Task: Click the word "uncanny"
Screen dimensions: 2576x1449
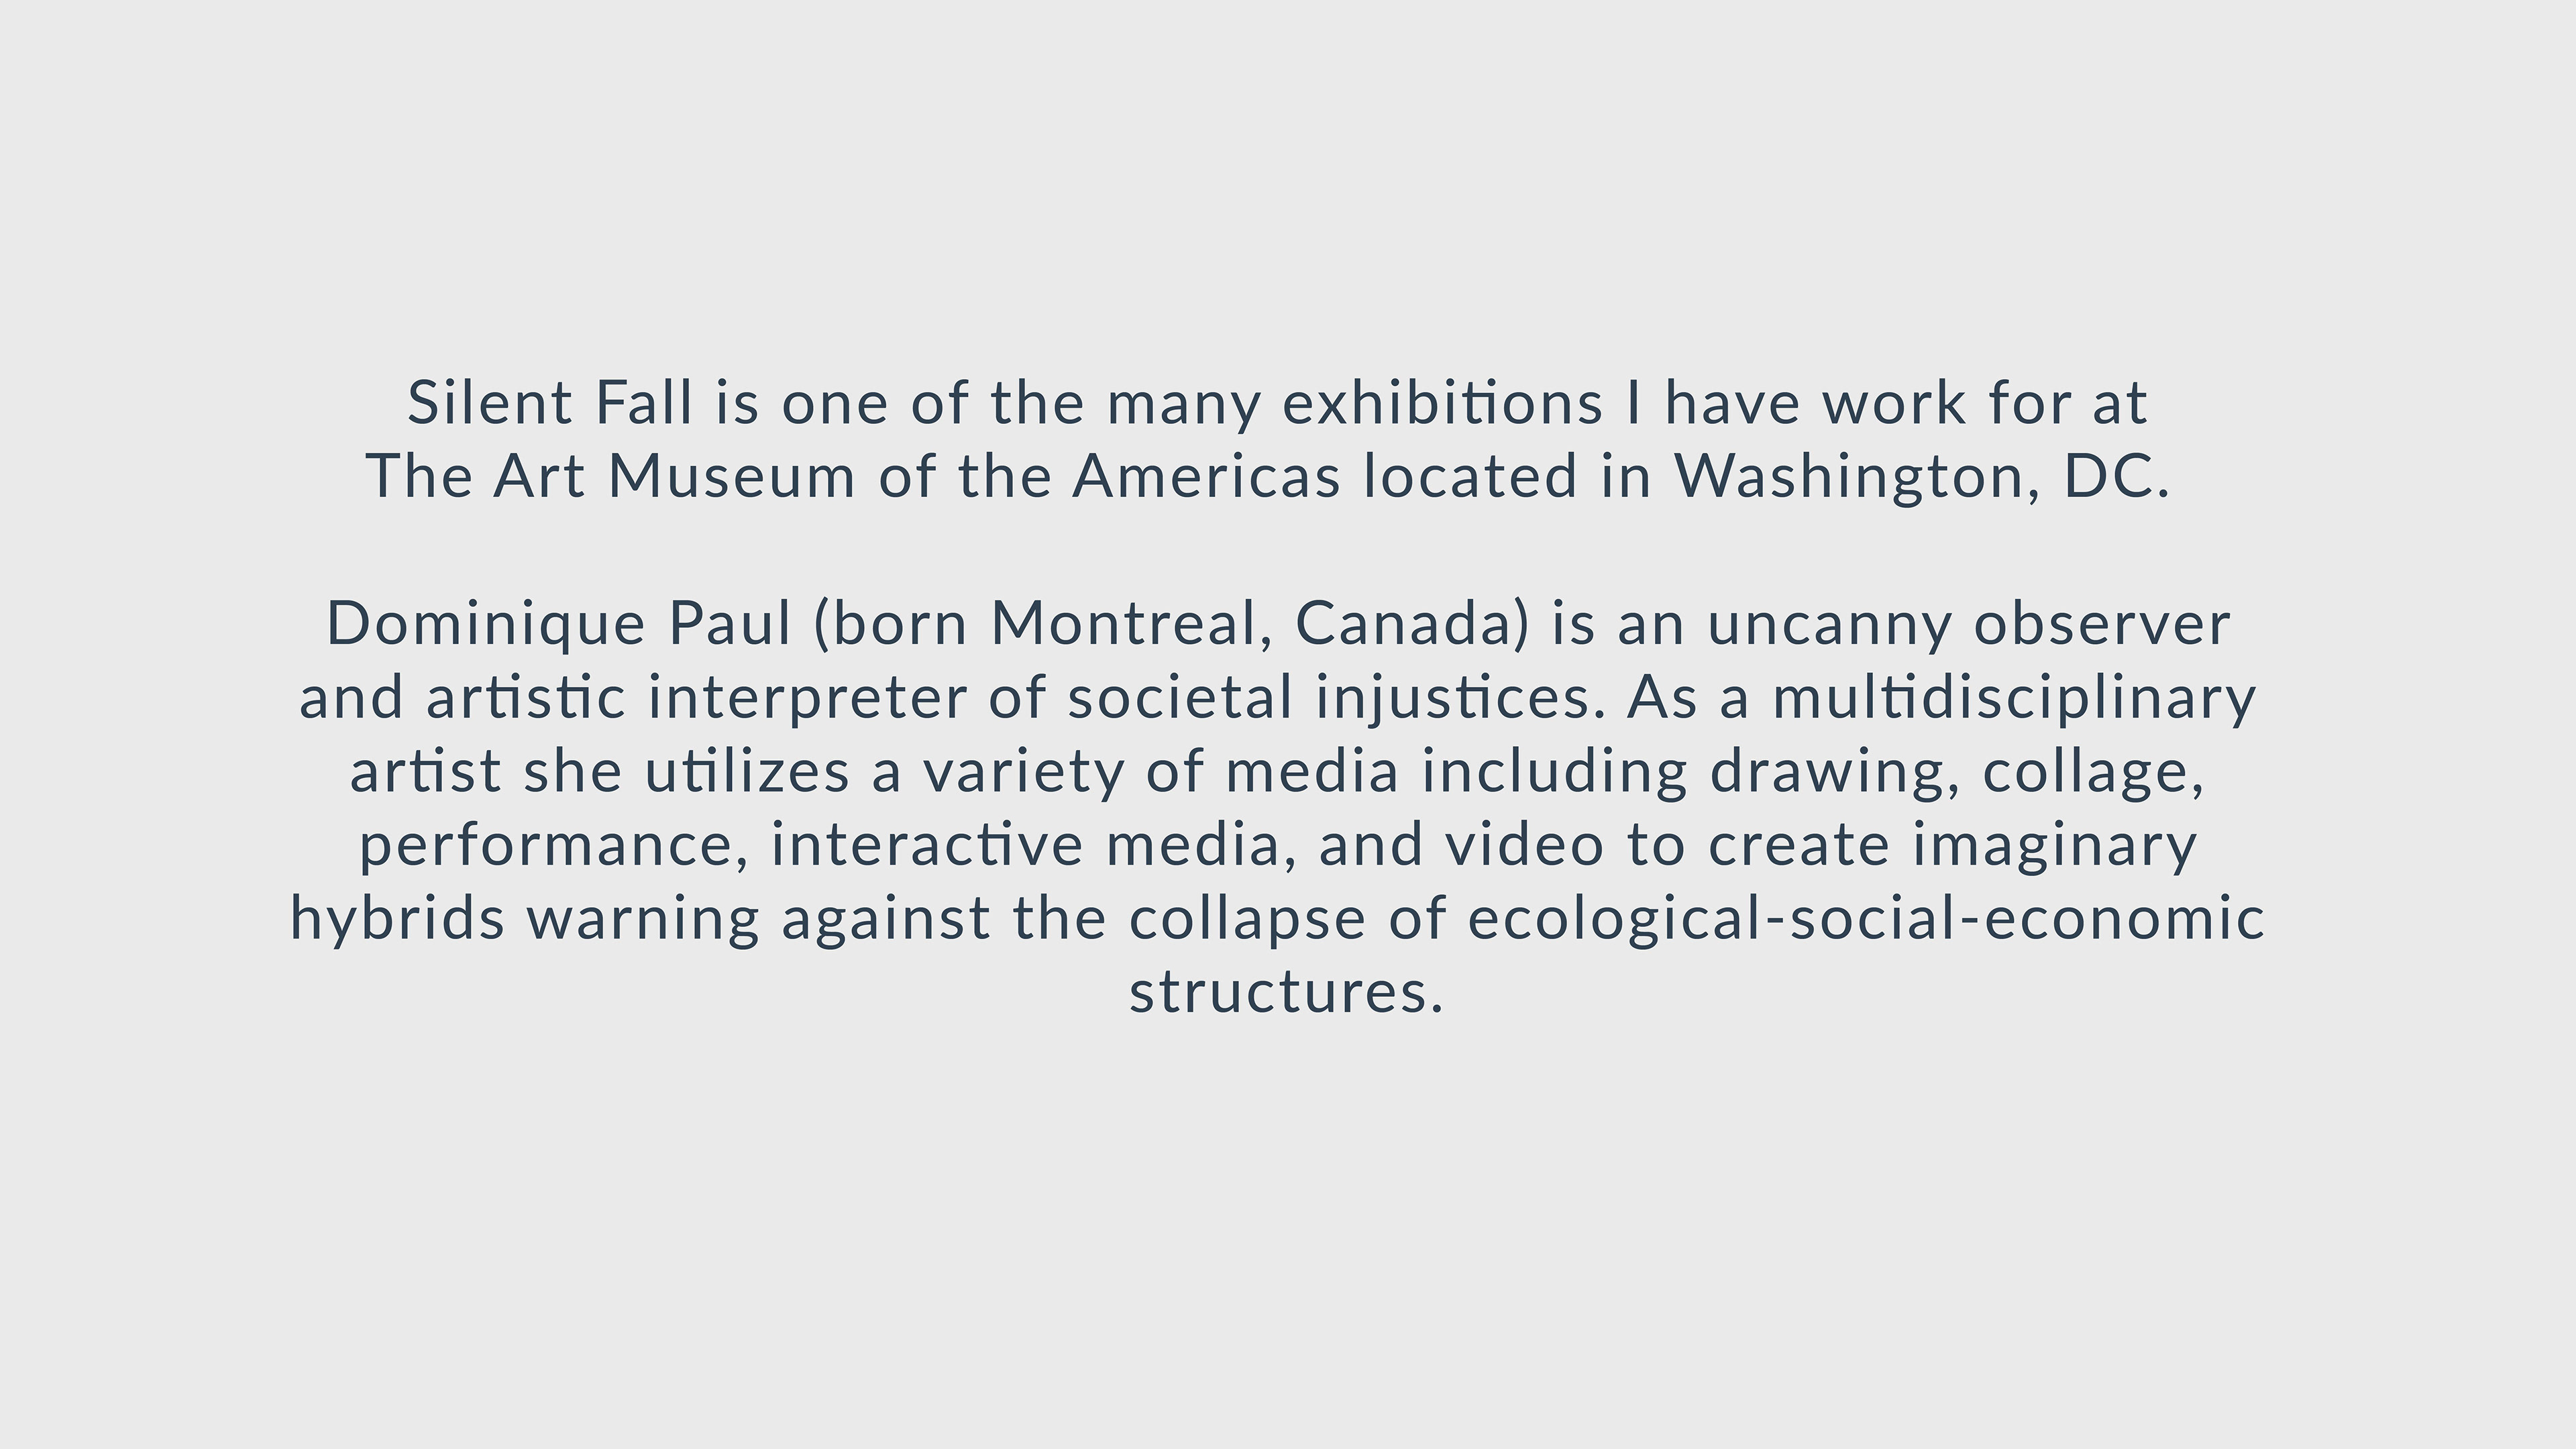Action: pyautogui.click(x=1829, y=623)
